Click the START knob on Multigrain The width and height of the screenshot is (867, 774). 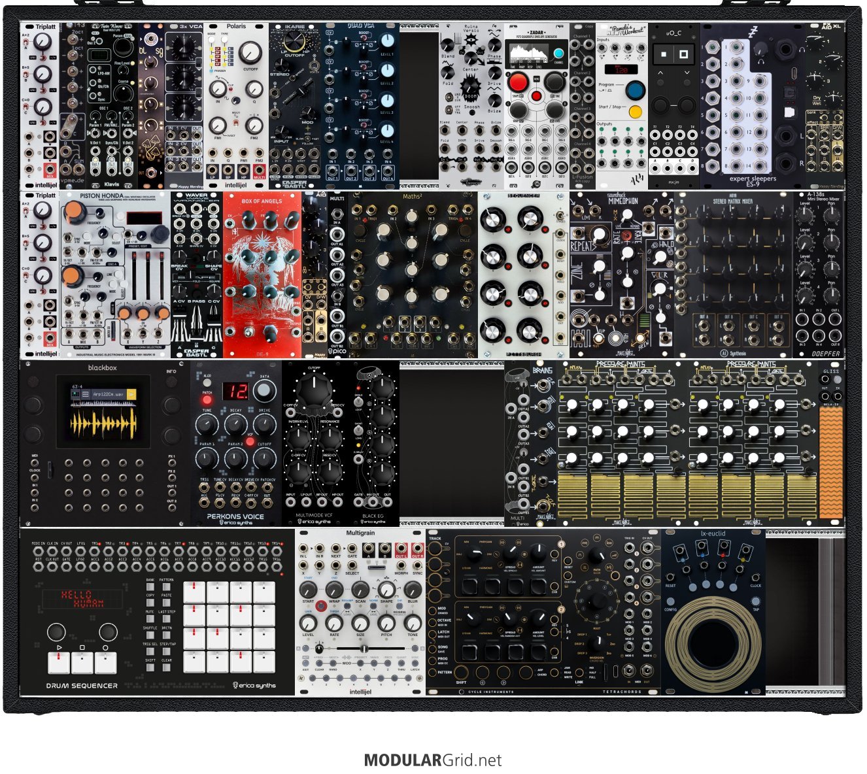(x=308, y=590)
